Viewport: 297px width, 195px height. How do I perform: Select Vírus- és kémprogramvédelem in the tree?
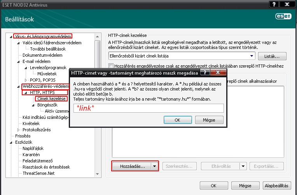[43, 37]
